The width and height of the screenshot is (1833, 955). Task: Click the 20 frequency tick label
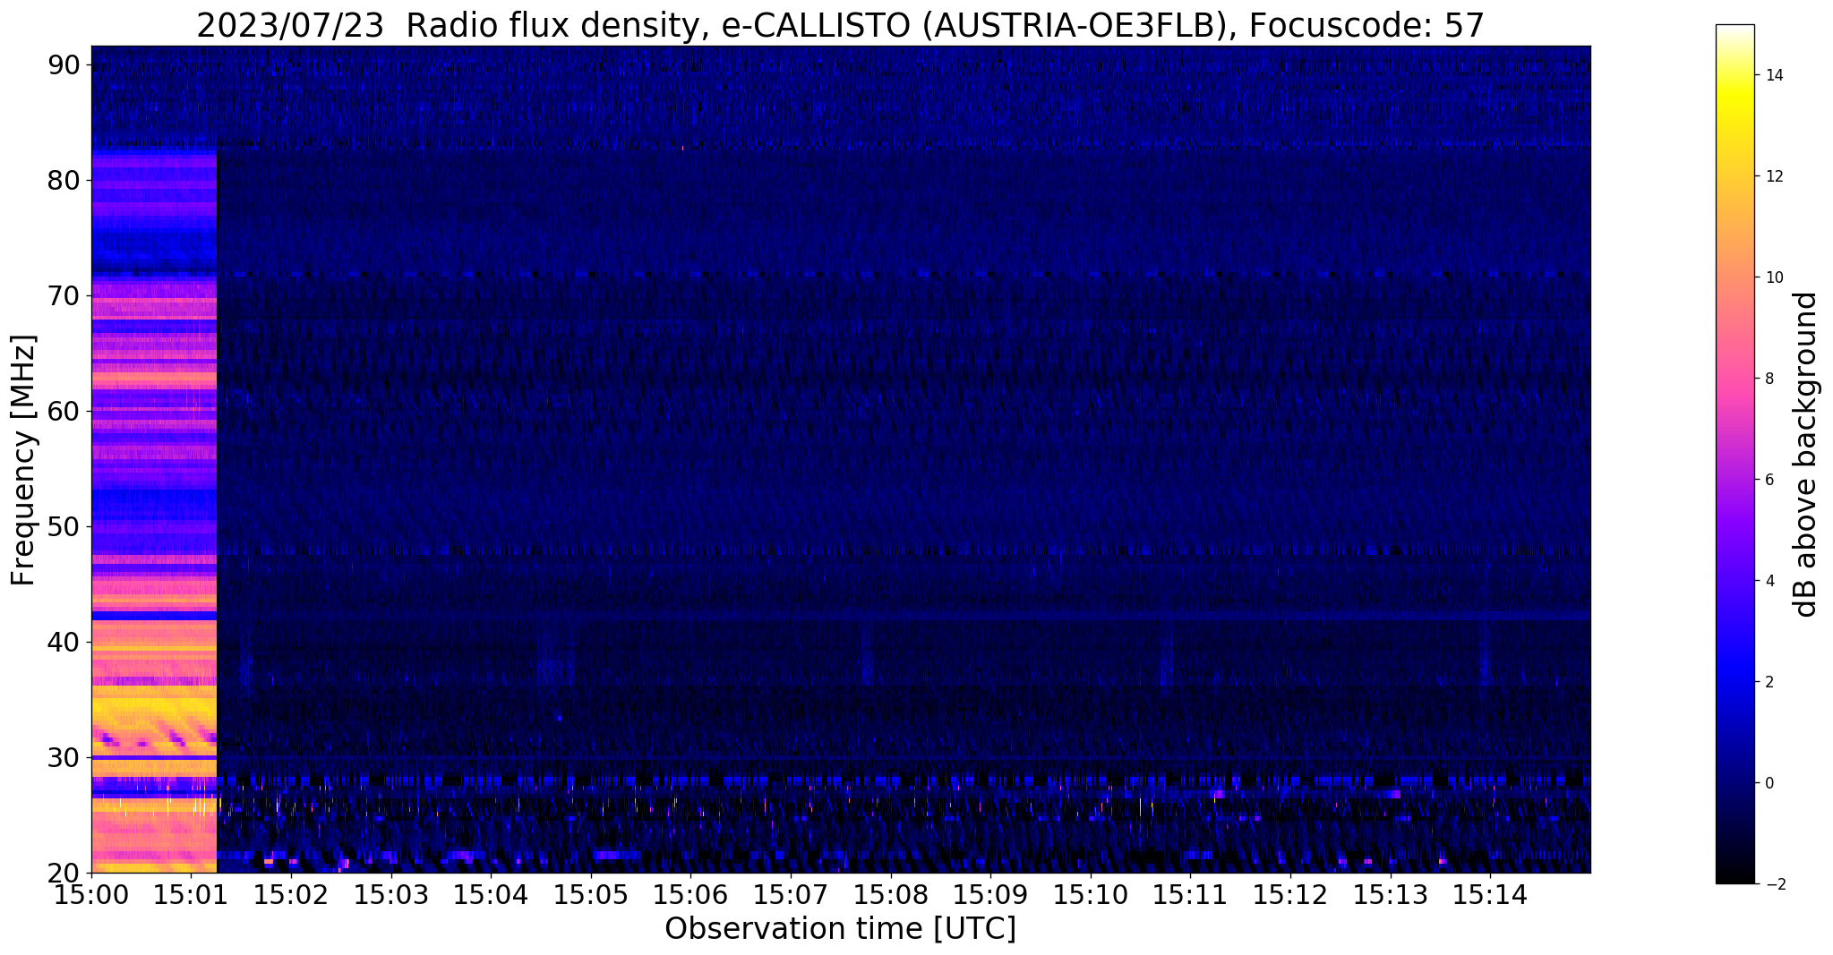point(64,873)
